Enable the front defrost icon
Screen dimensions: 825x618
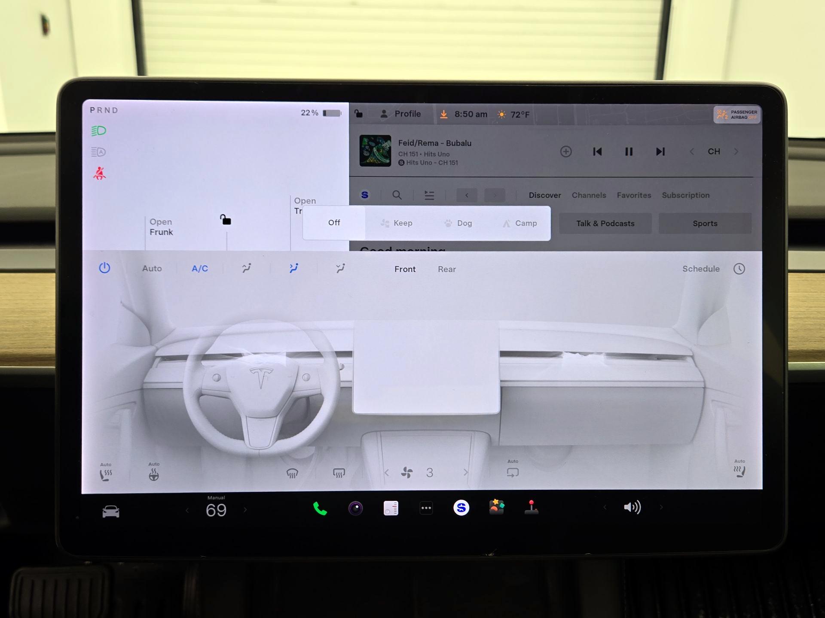[x=293, y=472]
